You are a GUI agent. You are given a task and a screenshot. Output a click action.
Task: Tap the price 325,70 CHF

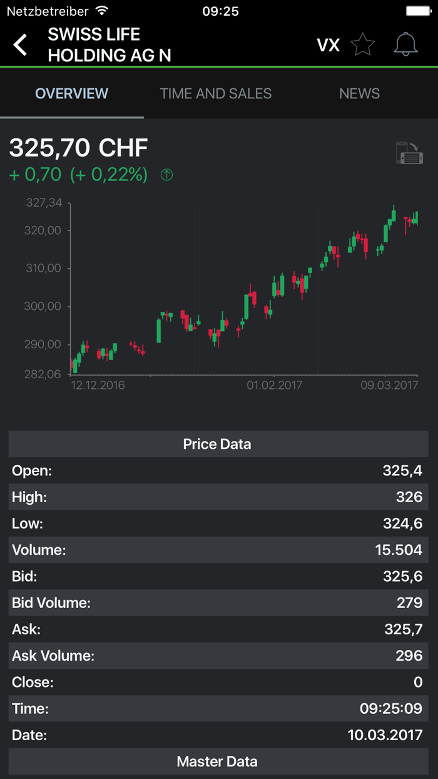(78, 148)
